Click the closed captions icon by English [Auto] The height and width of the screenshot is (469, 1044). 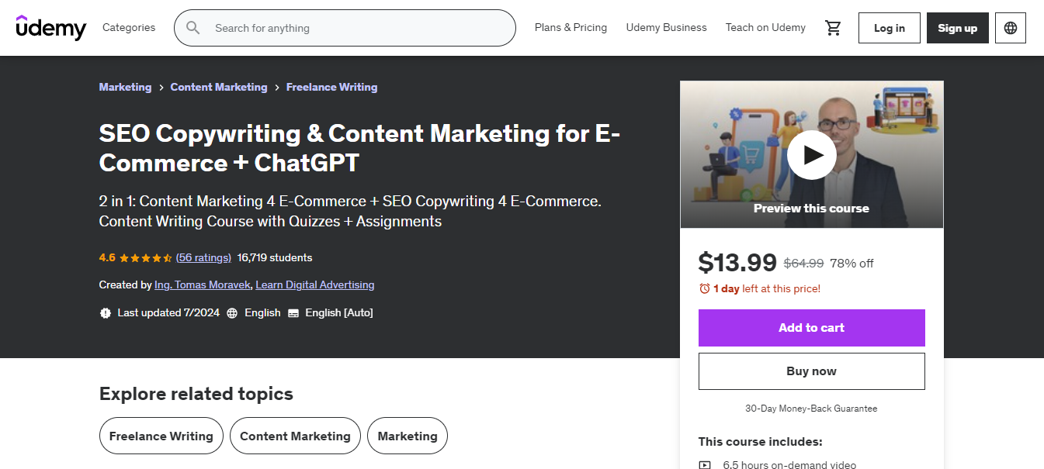click(293, 313)
